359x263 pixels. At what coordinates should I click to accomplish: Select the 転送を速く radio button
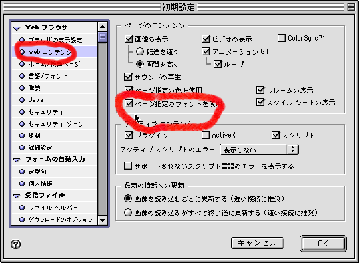140,51
